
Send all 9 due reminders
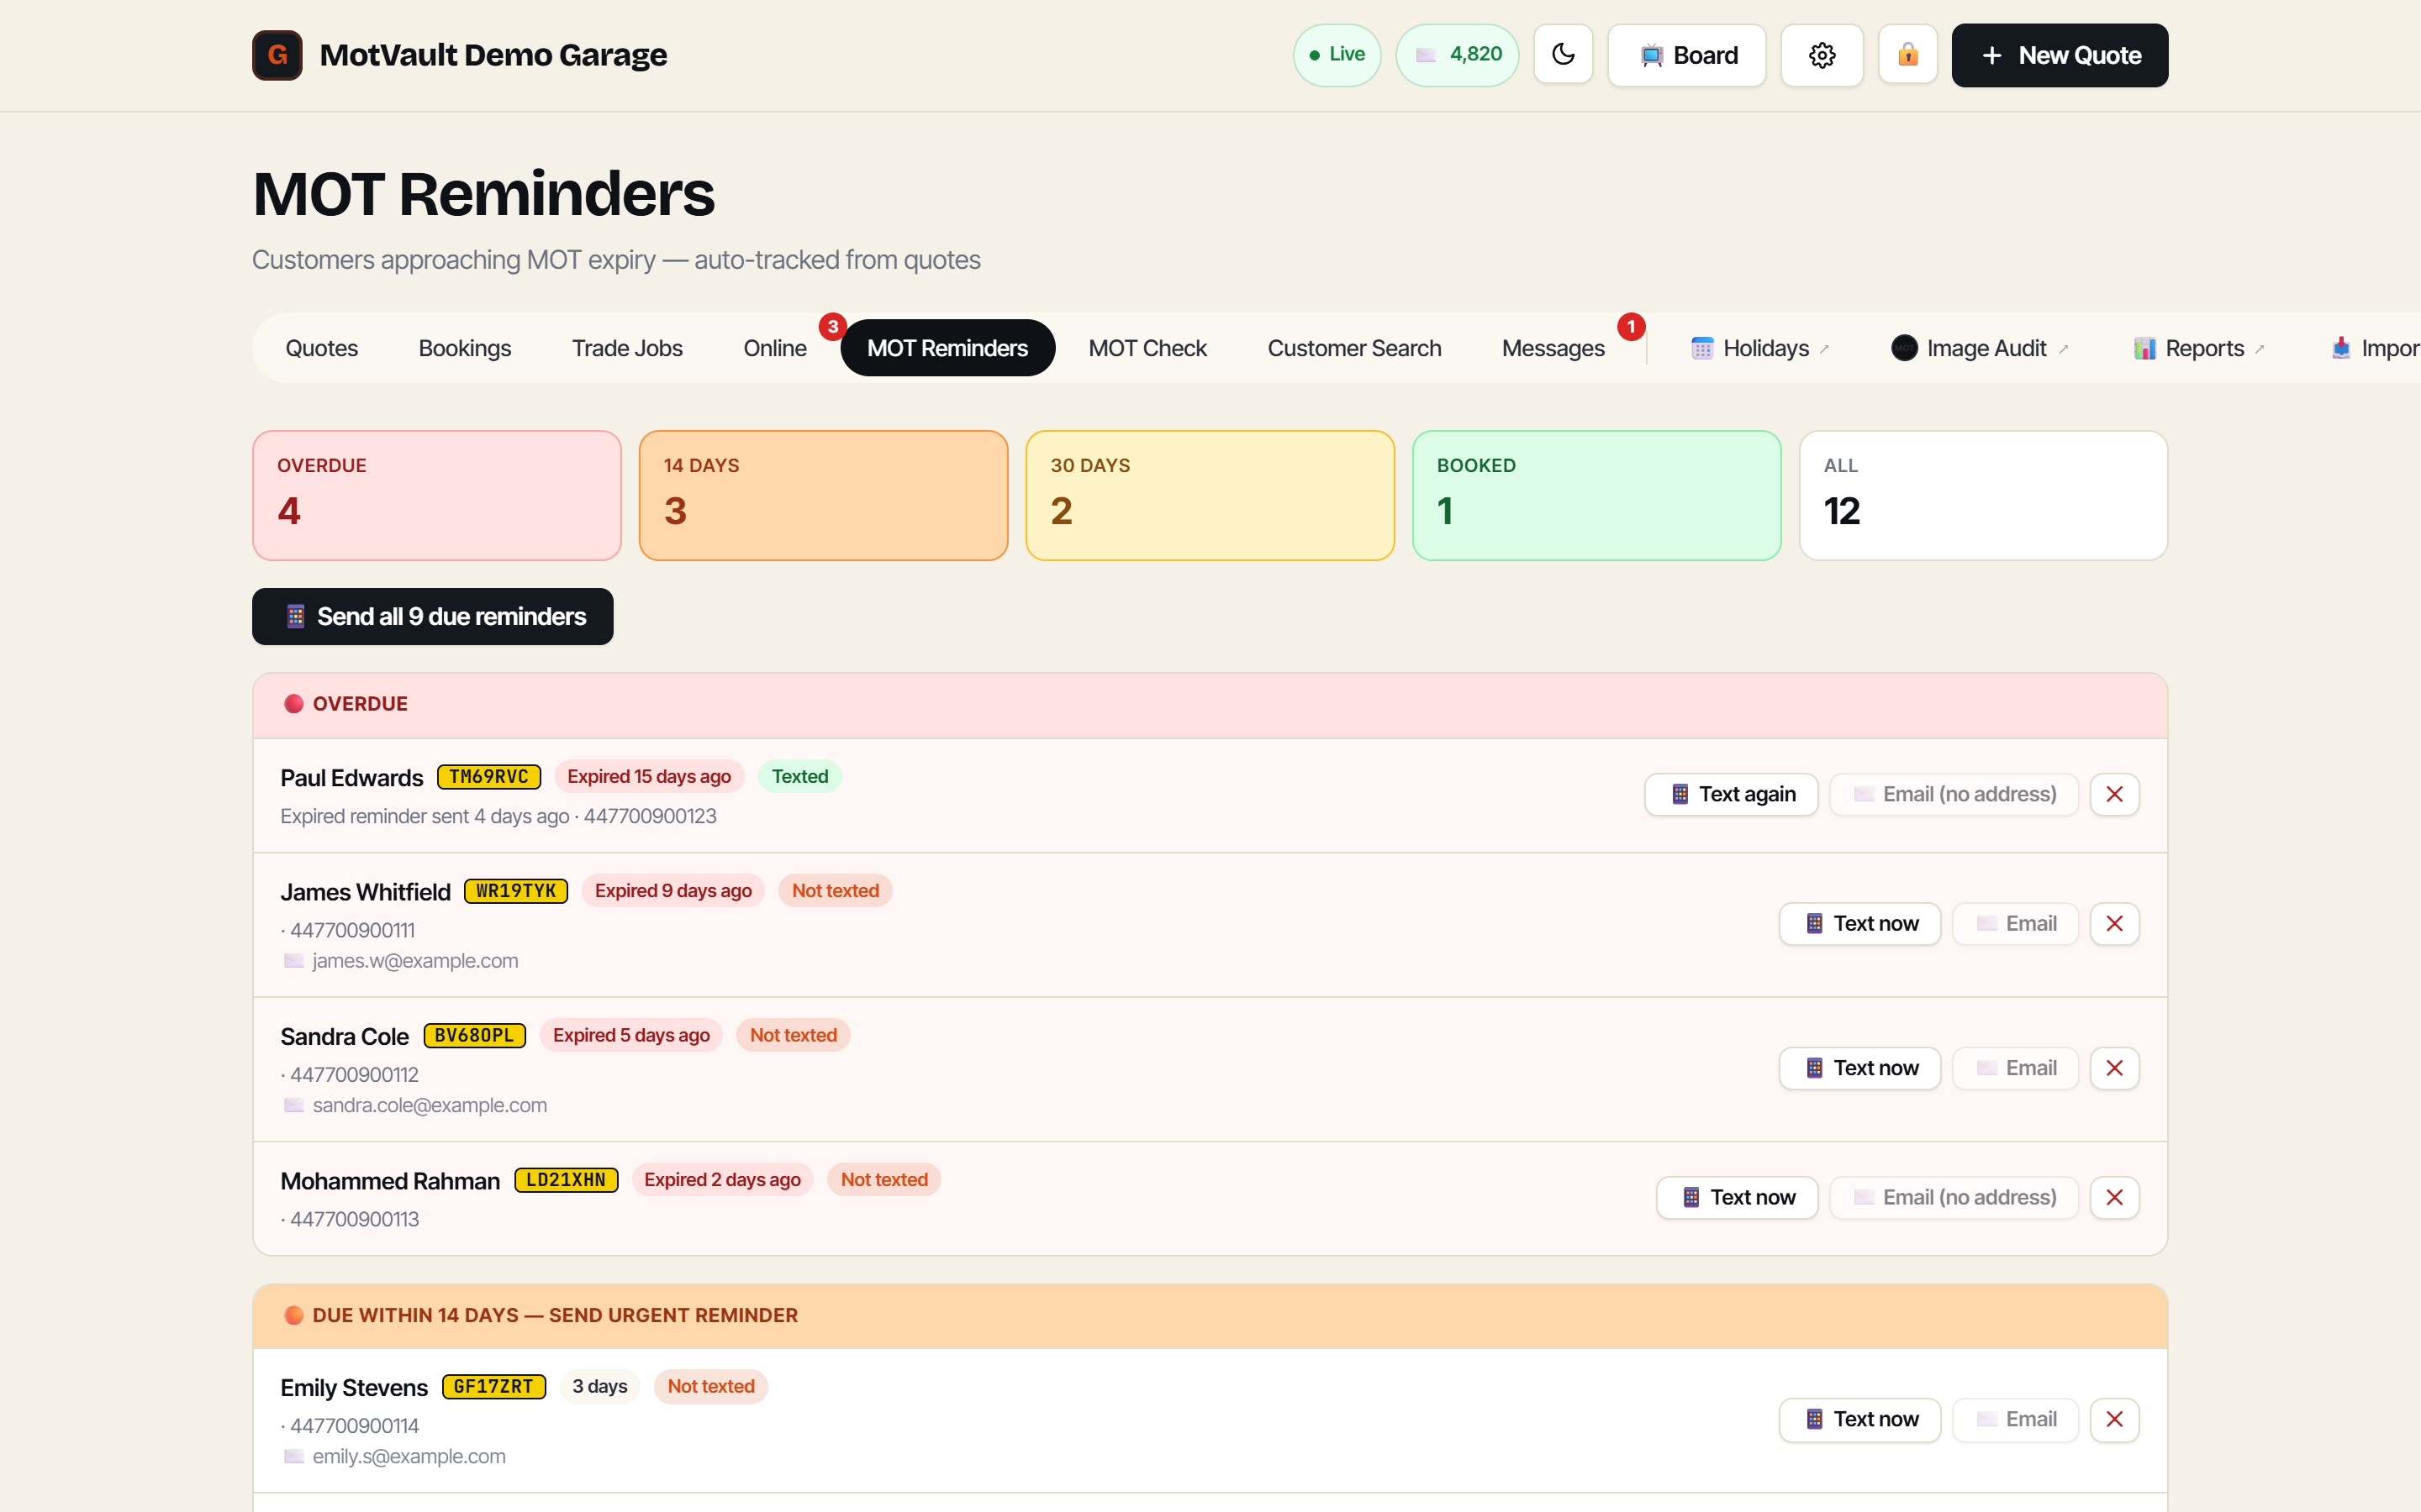point(432,616)
